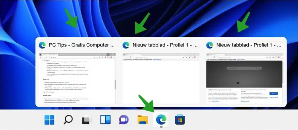Click the PC Tips - Gratis Computer preview title
The height and width of the screenshot is (130, 298).
pyautogui.click(x=82, y=45)
